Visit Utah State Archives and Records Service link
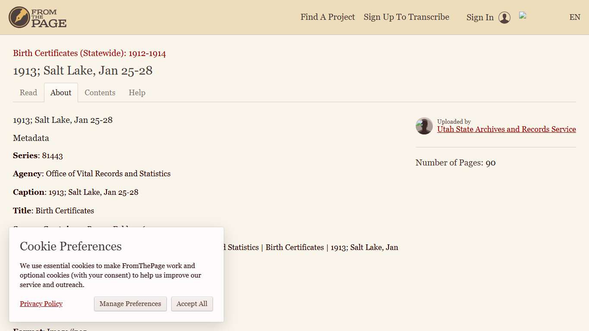Screen dimensions: 589x331 [506, 129]
